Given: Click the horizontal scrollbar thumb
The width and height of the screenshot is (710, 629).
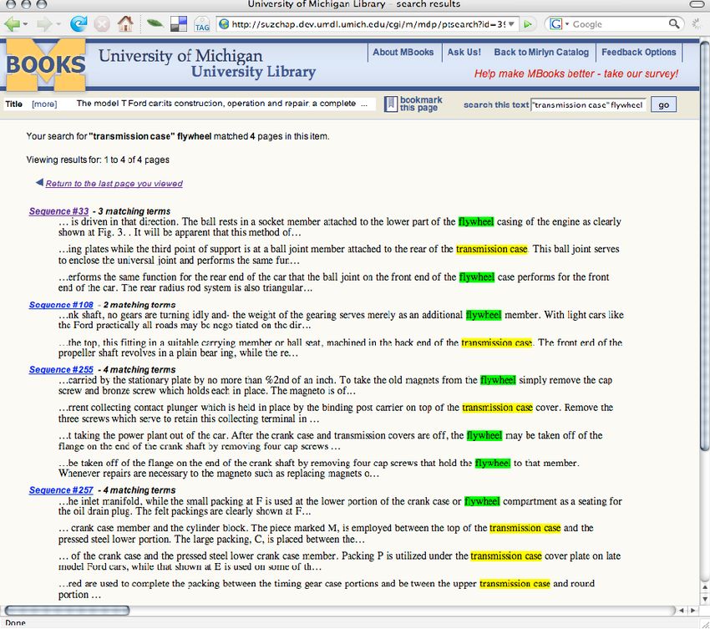Looking at the screenshot, I should point(67,611).
